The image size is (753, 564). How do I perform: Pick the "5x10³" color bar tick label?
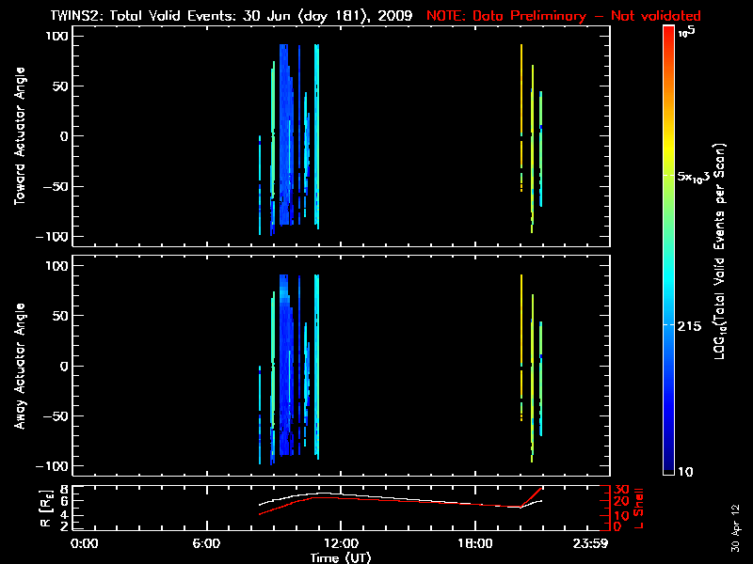click(697, 176)
